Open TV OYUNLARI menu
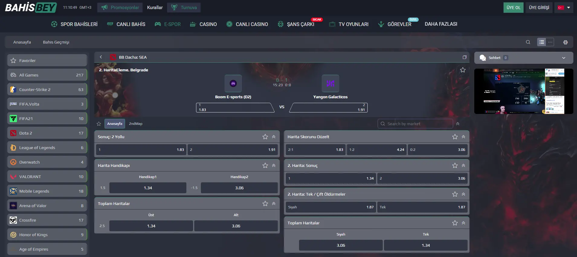 click(349, 24)
